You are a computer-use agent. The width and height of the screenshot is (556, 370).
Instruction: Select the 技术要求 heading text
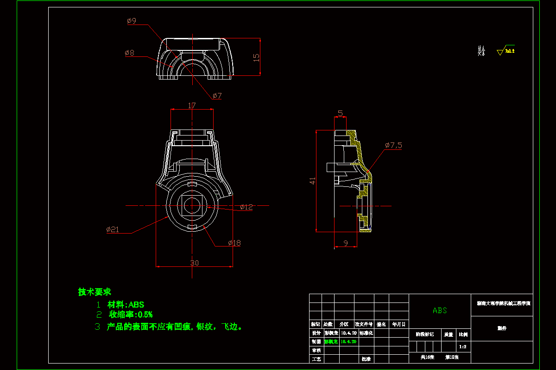(x=95, y=291)
